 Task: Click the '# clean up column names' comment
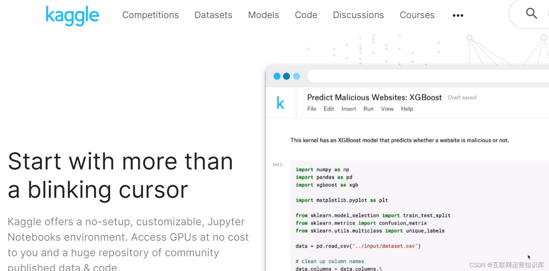tap(330, 261)
